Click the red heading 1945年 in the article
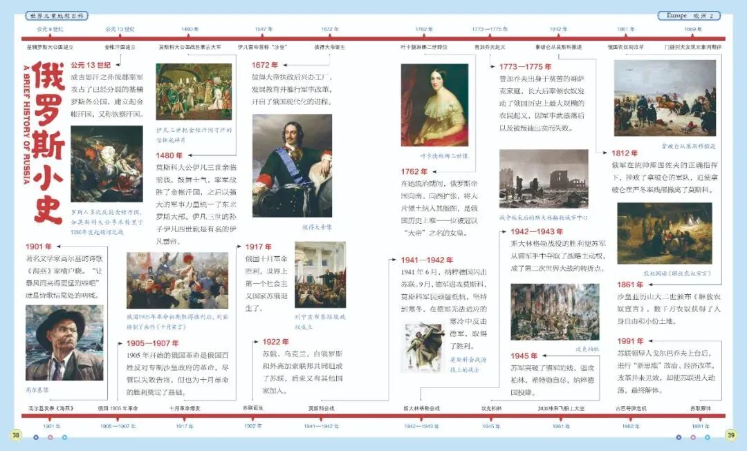This screenshot has width=747, height=451. point(524,356)
